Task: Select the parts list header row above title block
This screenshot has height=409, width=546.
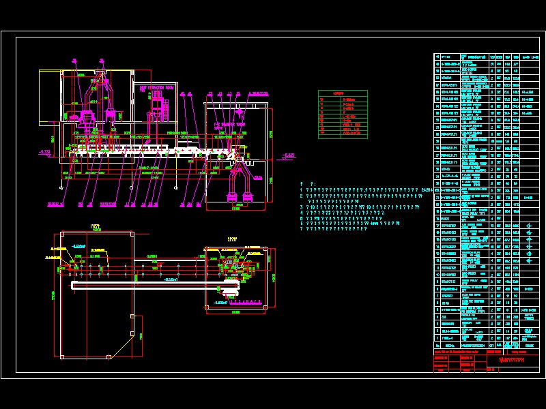Action: click(486, 346)
